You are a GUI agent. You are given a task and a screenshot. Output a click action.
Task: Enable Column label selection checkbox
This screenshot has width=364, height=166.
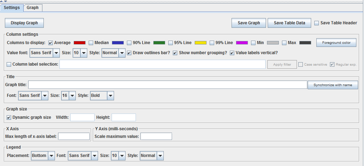tap(9, 65)
